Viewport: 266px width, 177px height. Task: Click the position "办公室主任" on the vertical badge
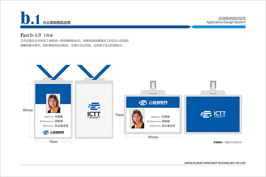[x=62, y=126]
